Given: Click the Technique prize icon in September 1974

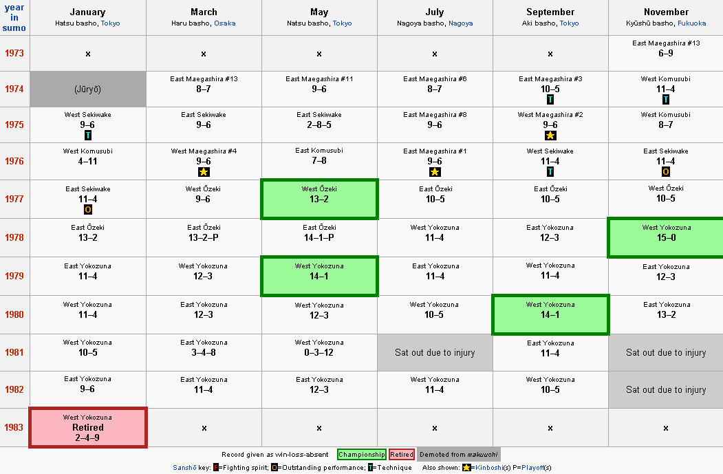Looking at the screenshot, I should click(x=550, y=100).
